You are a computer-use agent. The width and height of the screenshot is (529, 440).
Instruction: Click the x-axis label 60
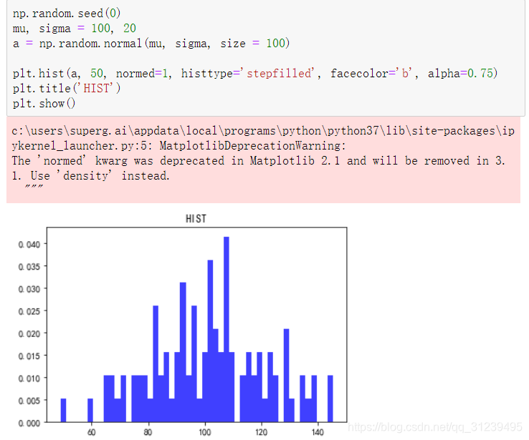(92, 432)
